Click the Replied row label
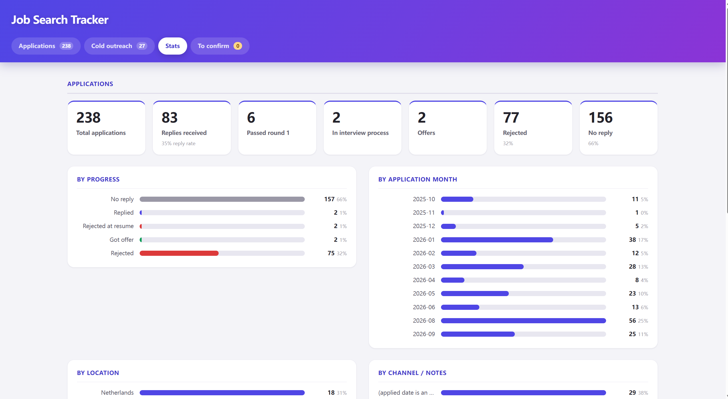 (124, 213)
